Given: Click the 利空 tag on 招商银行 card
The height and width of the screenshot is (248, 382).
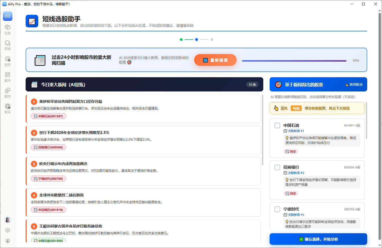Looking at the screenshot, I should pyautogui.click(x=291, y=193).
